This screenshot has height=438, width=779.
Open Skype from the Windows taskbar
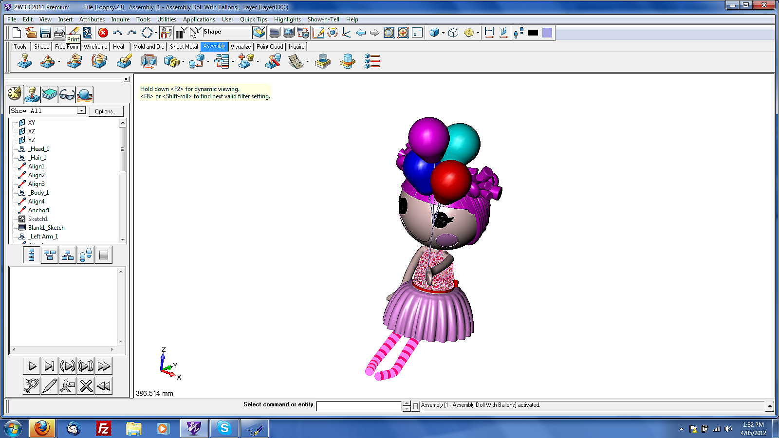click(x=224, y=429)
